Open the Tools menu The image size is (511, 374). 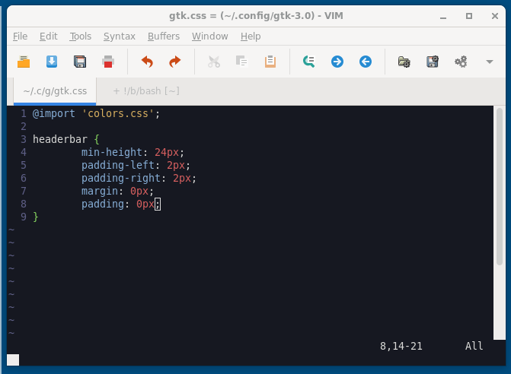click(x=81, y=36)
